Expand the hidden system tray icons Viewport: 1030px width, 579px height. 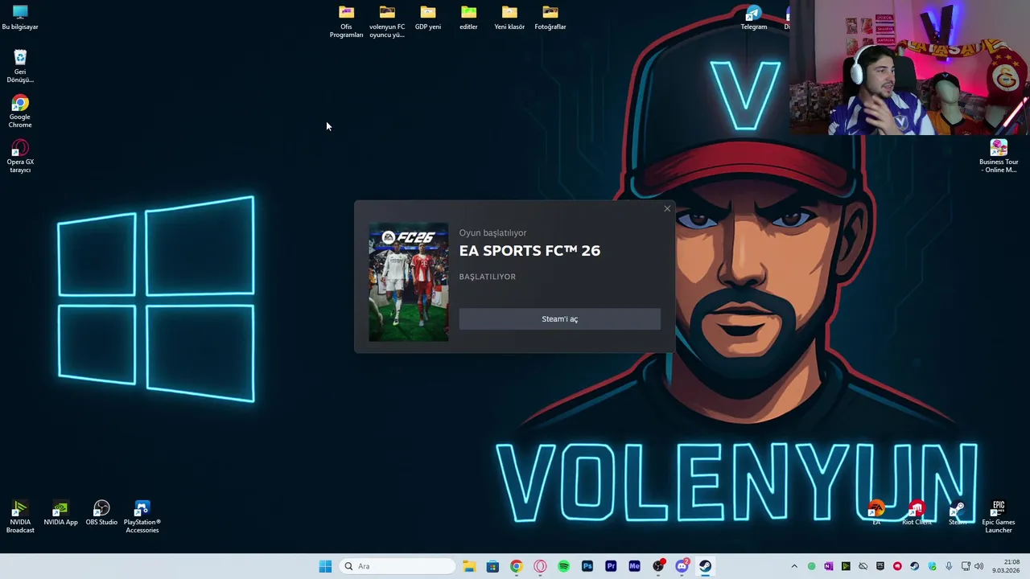[x=794, y=566]
